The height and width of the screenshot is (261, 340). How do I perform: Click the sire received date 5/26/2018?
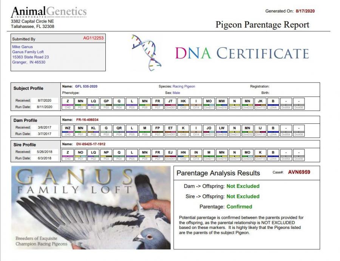point(44,152)
